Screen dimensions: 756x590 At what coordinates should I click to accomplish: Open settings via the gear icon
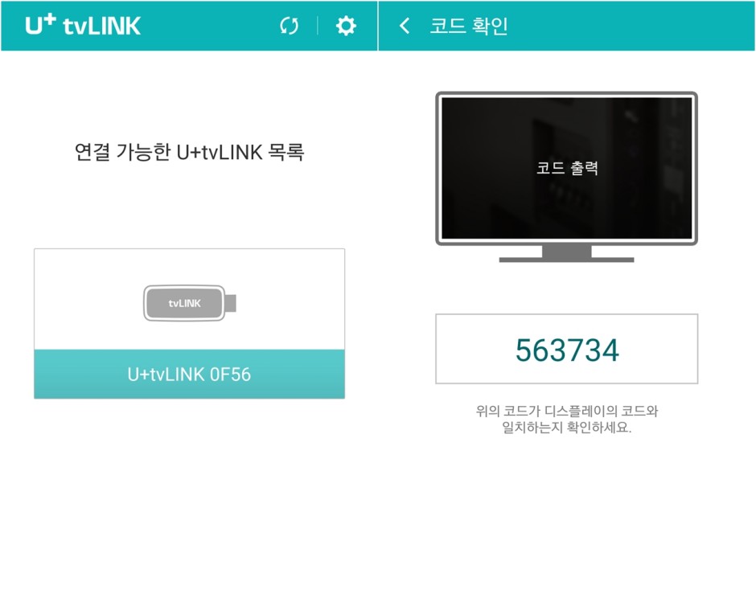[x=346, y=26]
